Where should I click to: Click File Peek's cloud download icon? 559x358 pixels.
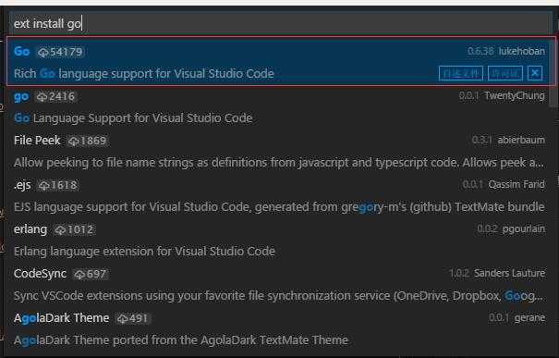point(74,141)
